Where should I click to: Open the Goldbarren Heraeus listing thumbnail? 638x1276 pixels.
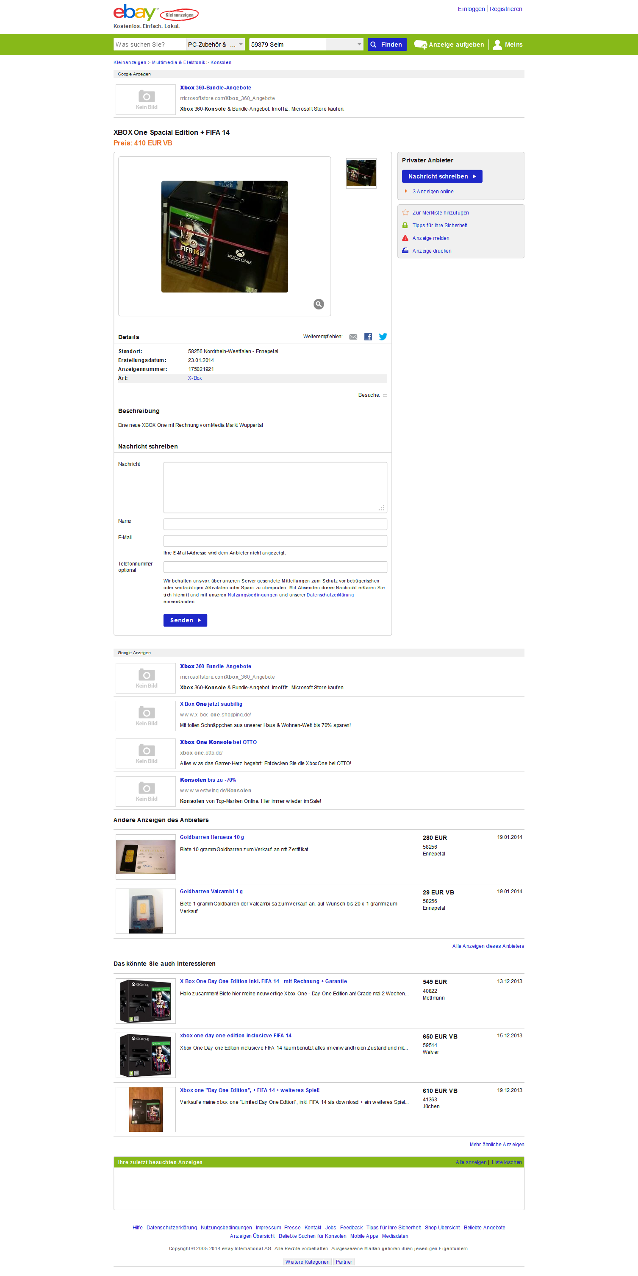145,857
